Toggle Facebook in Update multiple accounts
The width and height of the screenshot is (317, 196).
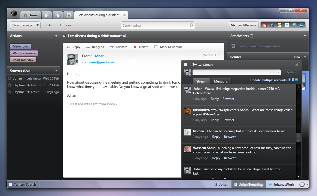point(289,80)
